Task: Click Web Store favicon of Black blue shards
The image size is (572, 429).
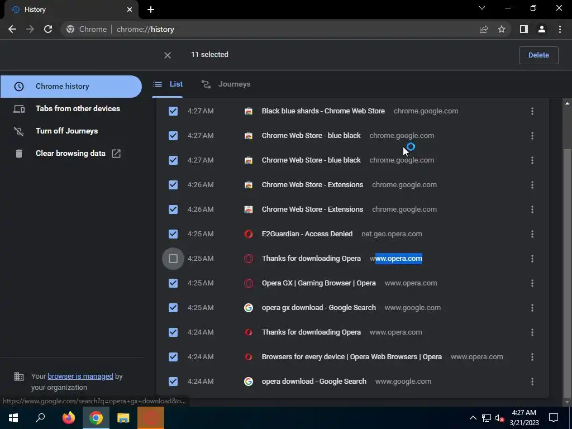Action: coord(249,111)
